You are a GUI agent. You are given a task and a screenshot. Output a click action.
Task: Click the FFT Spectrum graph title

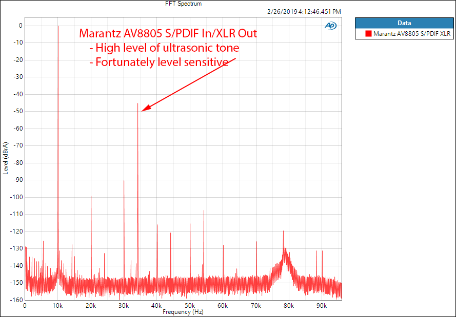pyautogui.click(x=183, y=4)
